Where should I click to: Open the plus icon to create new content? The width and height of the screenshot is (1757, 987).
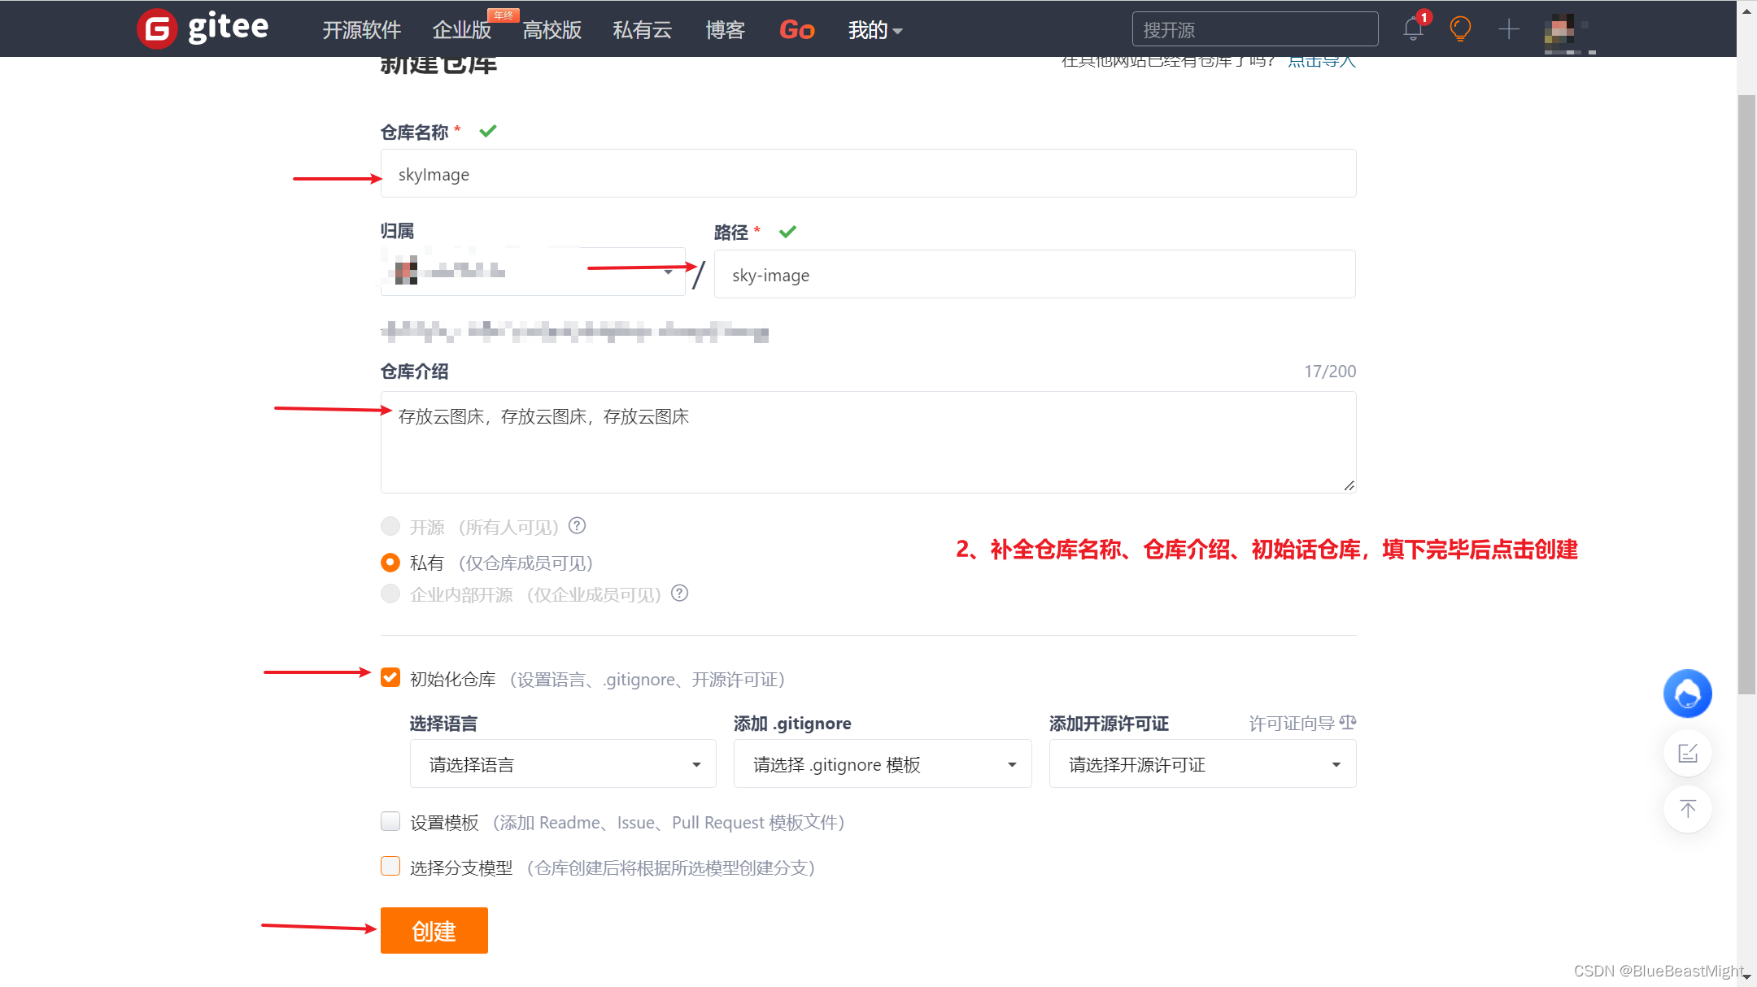pyautogui.click(x=1510, y=28)
